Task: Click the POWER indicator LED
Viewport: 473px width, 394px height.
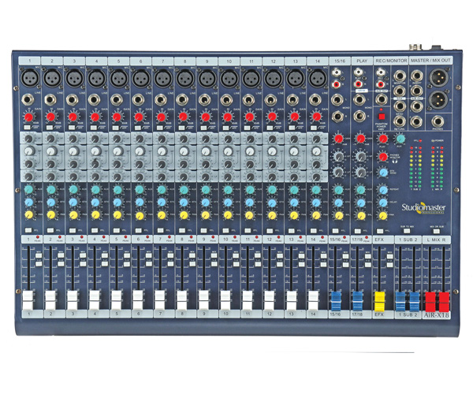Action: point(433,141)
